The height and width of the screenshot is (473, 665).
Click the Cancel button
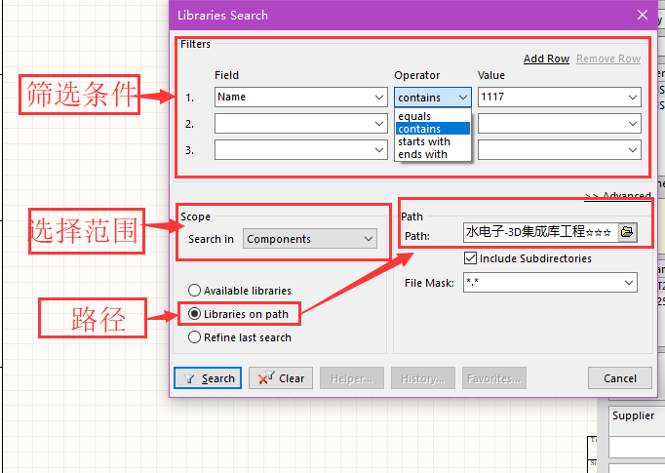619,378
